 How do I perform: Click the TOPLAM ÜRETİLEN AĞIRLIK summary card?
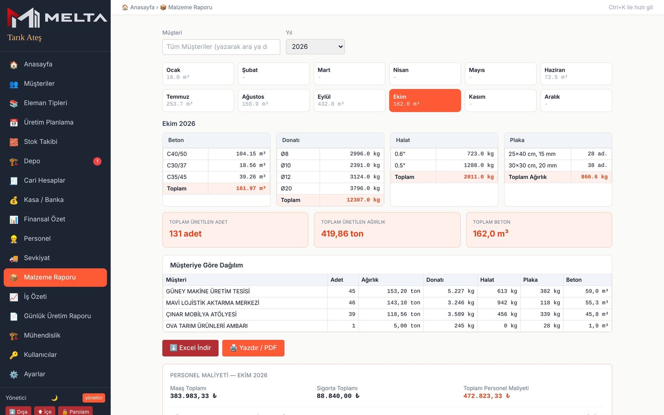[387, 230]
